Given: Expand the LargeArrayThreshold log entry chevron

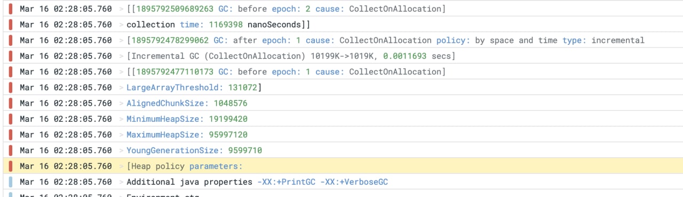Looking at the screenshot, I should (x=121, y=88).
